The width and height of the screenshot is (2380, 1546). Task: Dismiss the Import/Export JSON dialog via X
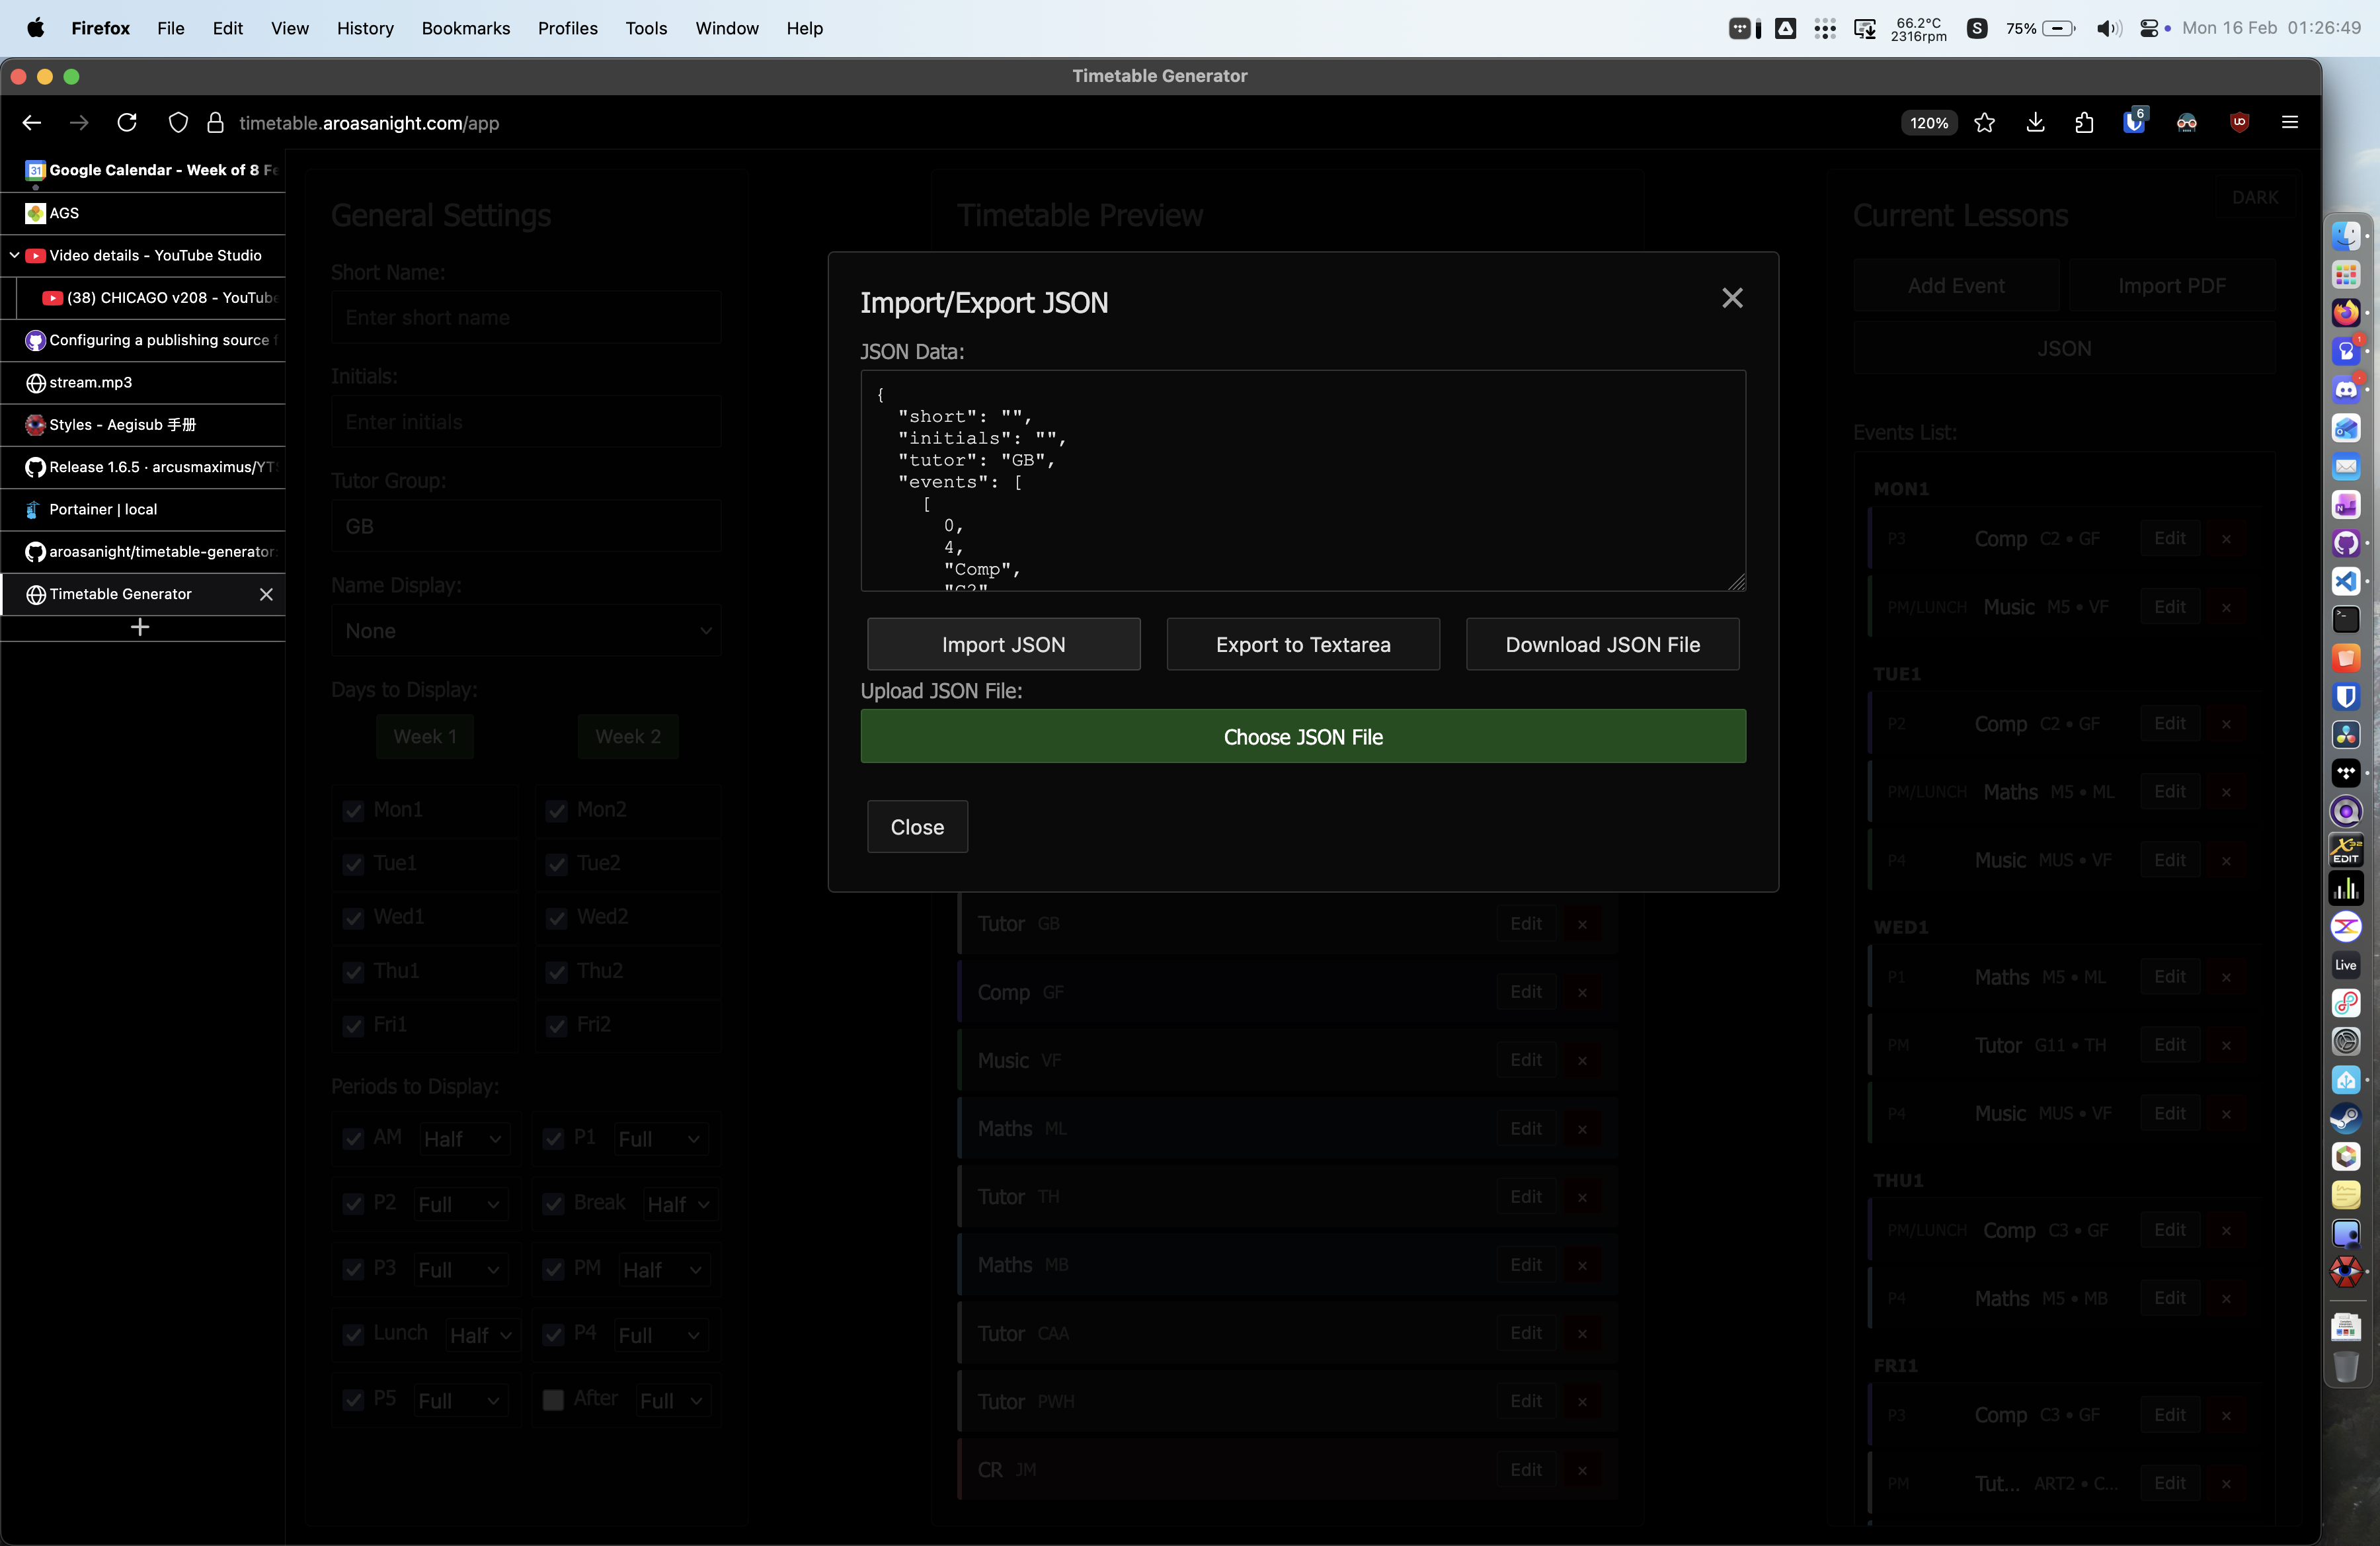coord(1732,298)
